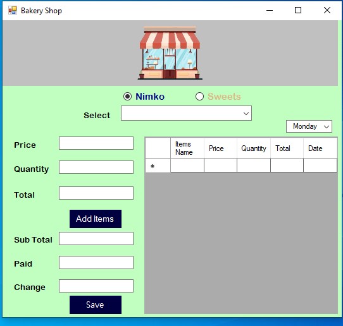
Task: Click into the Price input field
Action: tap(96, 143)
